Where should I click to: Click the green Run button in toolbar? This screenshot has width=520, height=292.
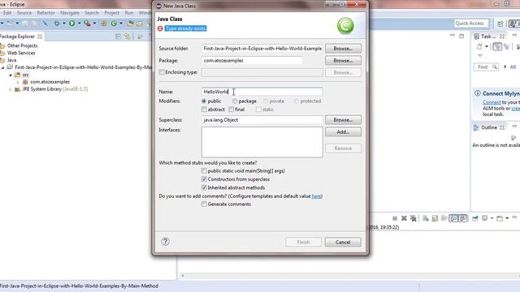[x=71, y=24]
